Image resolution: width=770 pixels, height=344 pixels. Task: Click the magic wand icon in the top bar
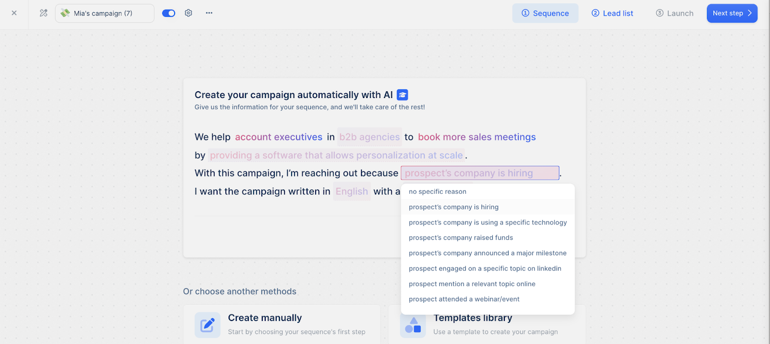pos(43,13)
